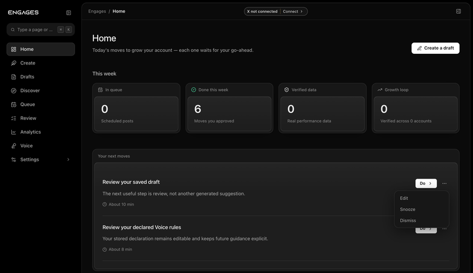Click the Queue calendar-clock icon
The image size is (473, 273).
(14, 105)
